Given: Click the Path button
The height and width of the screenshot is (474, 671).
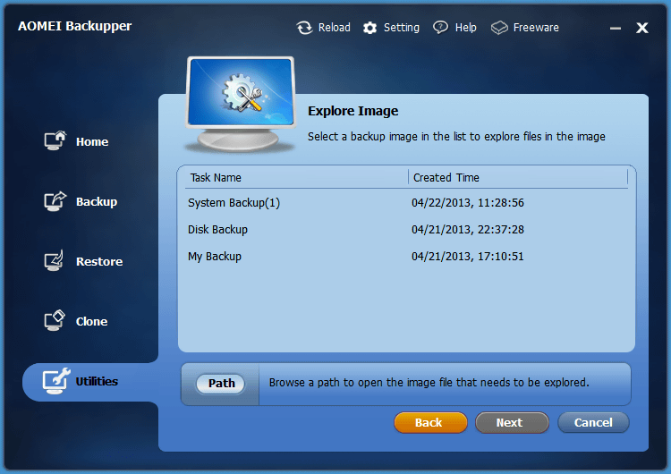Looking at the screenshot, I should coord(221,383).
